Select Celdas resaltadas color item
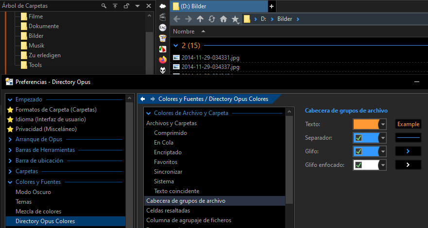 pos(168,211)
